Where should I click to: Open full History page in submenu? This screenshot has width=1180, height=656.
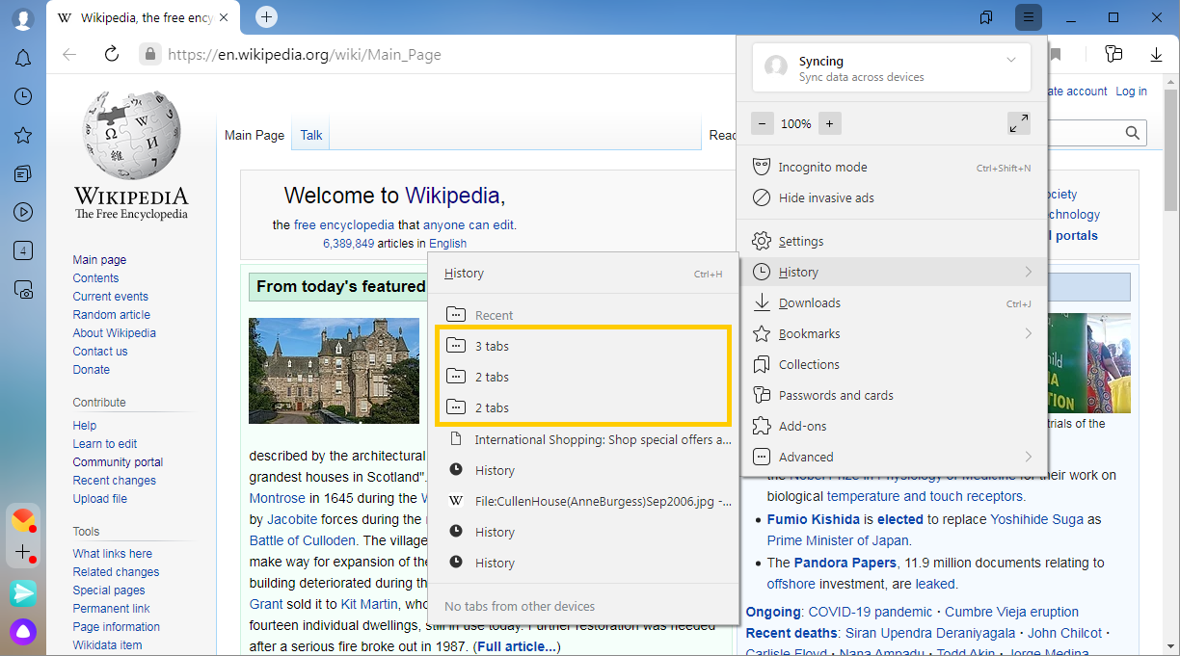(x=583, y=274)
